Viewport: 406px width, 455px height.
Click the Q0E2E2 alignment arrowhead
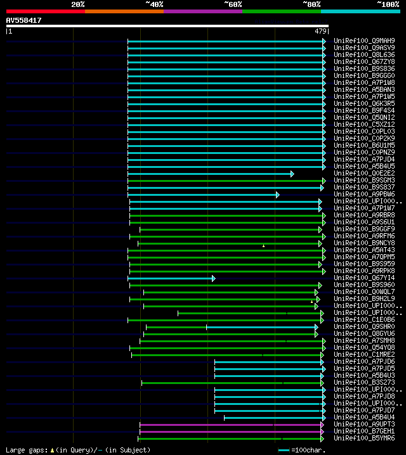[292, 174]
